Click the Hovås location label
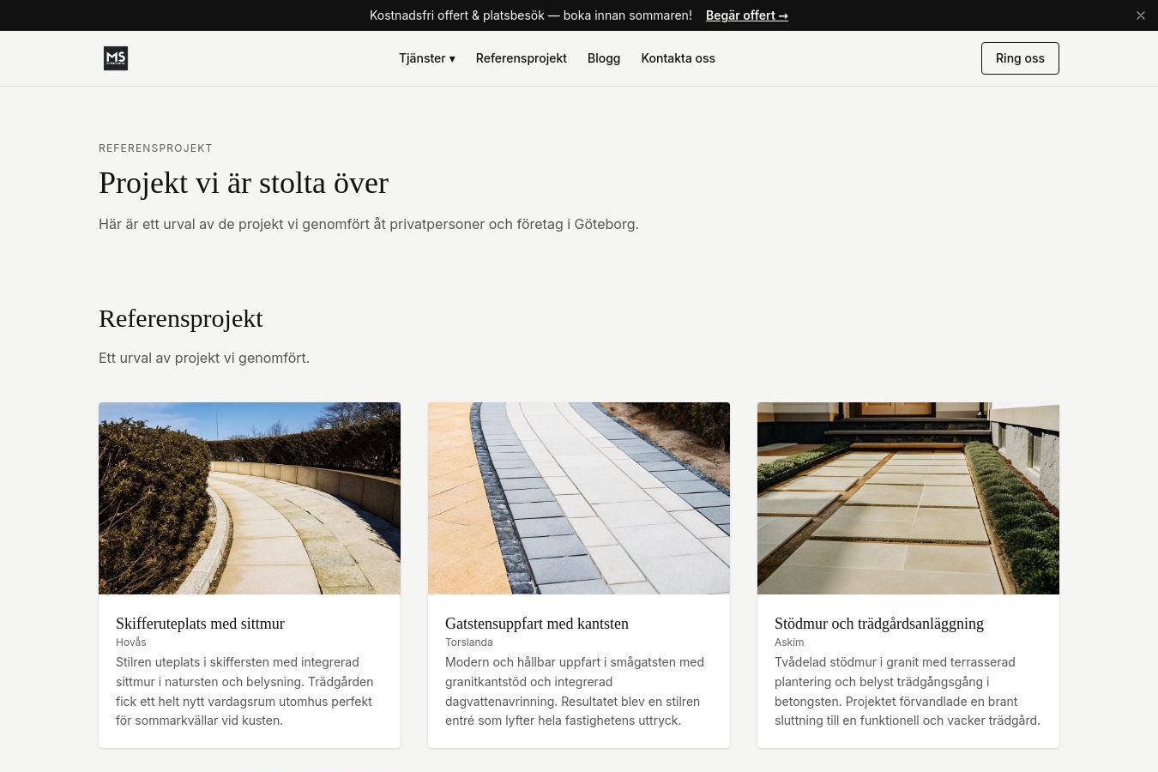The image size is (1158, 772). coord(131,642)
